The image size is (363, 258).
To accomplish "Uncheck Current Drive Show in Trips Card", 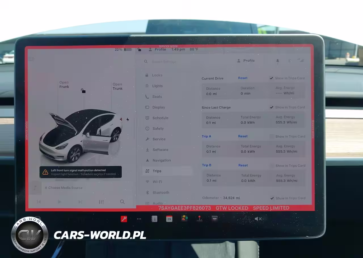I will coord(272,78).
